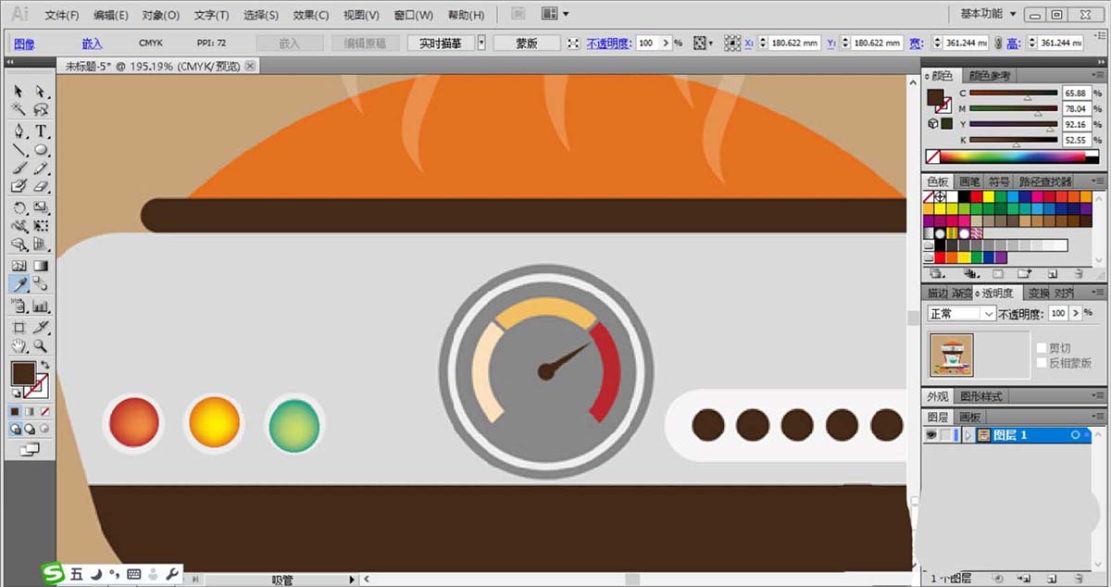Click swap fill and stroke arrow
Image resolution: width=1111 pixels, height=587 pixels.
44,366
